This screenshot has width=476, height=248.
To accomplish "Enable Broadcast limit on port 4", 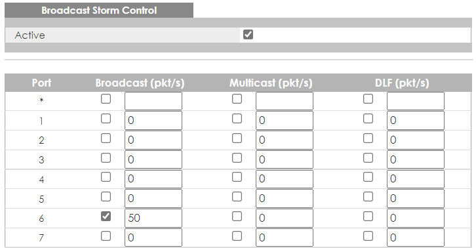I will (106, 177).
